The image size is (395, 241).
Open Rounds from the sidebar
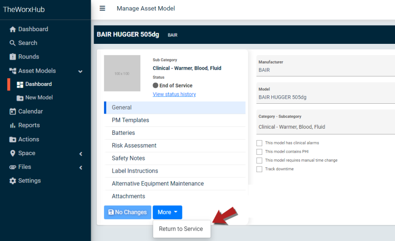coord(29,57)
